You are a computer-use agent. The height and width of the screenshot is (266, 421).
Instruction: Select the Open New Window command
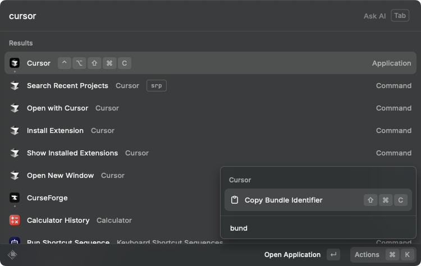pos(112,176)
